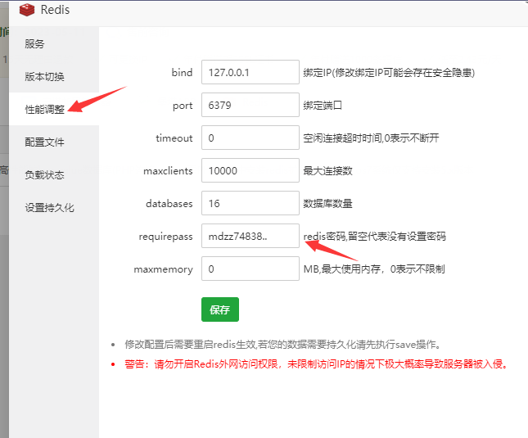Open the 配置文件 tab
Viewport: 528px width, 438px height.
click(x=54, y=142)
